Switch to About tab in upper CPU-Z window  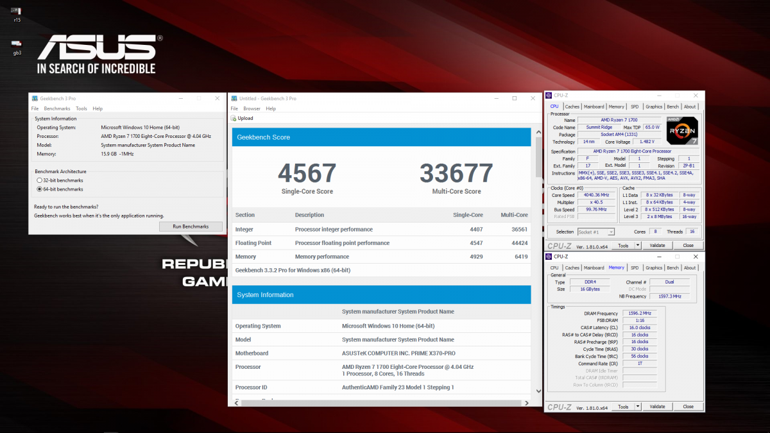click(690, 106)
